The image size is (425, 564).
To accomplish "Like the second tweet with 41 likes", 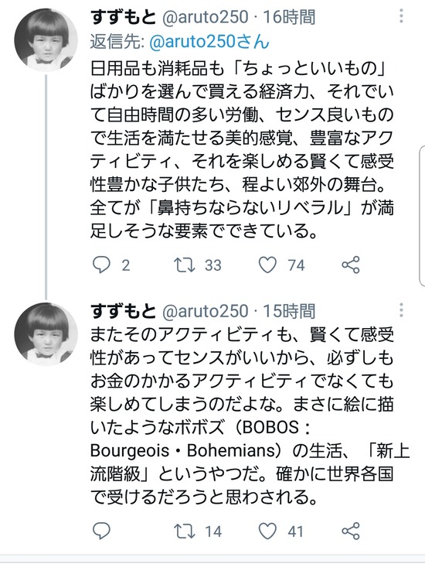I will pos(267,531).
